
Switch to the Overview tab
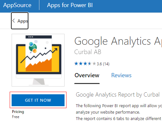click(87, 75)
